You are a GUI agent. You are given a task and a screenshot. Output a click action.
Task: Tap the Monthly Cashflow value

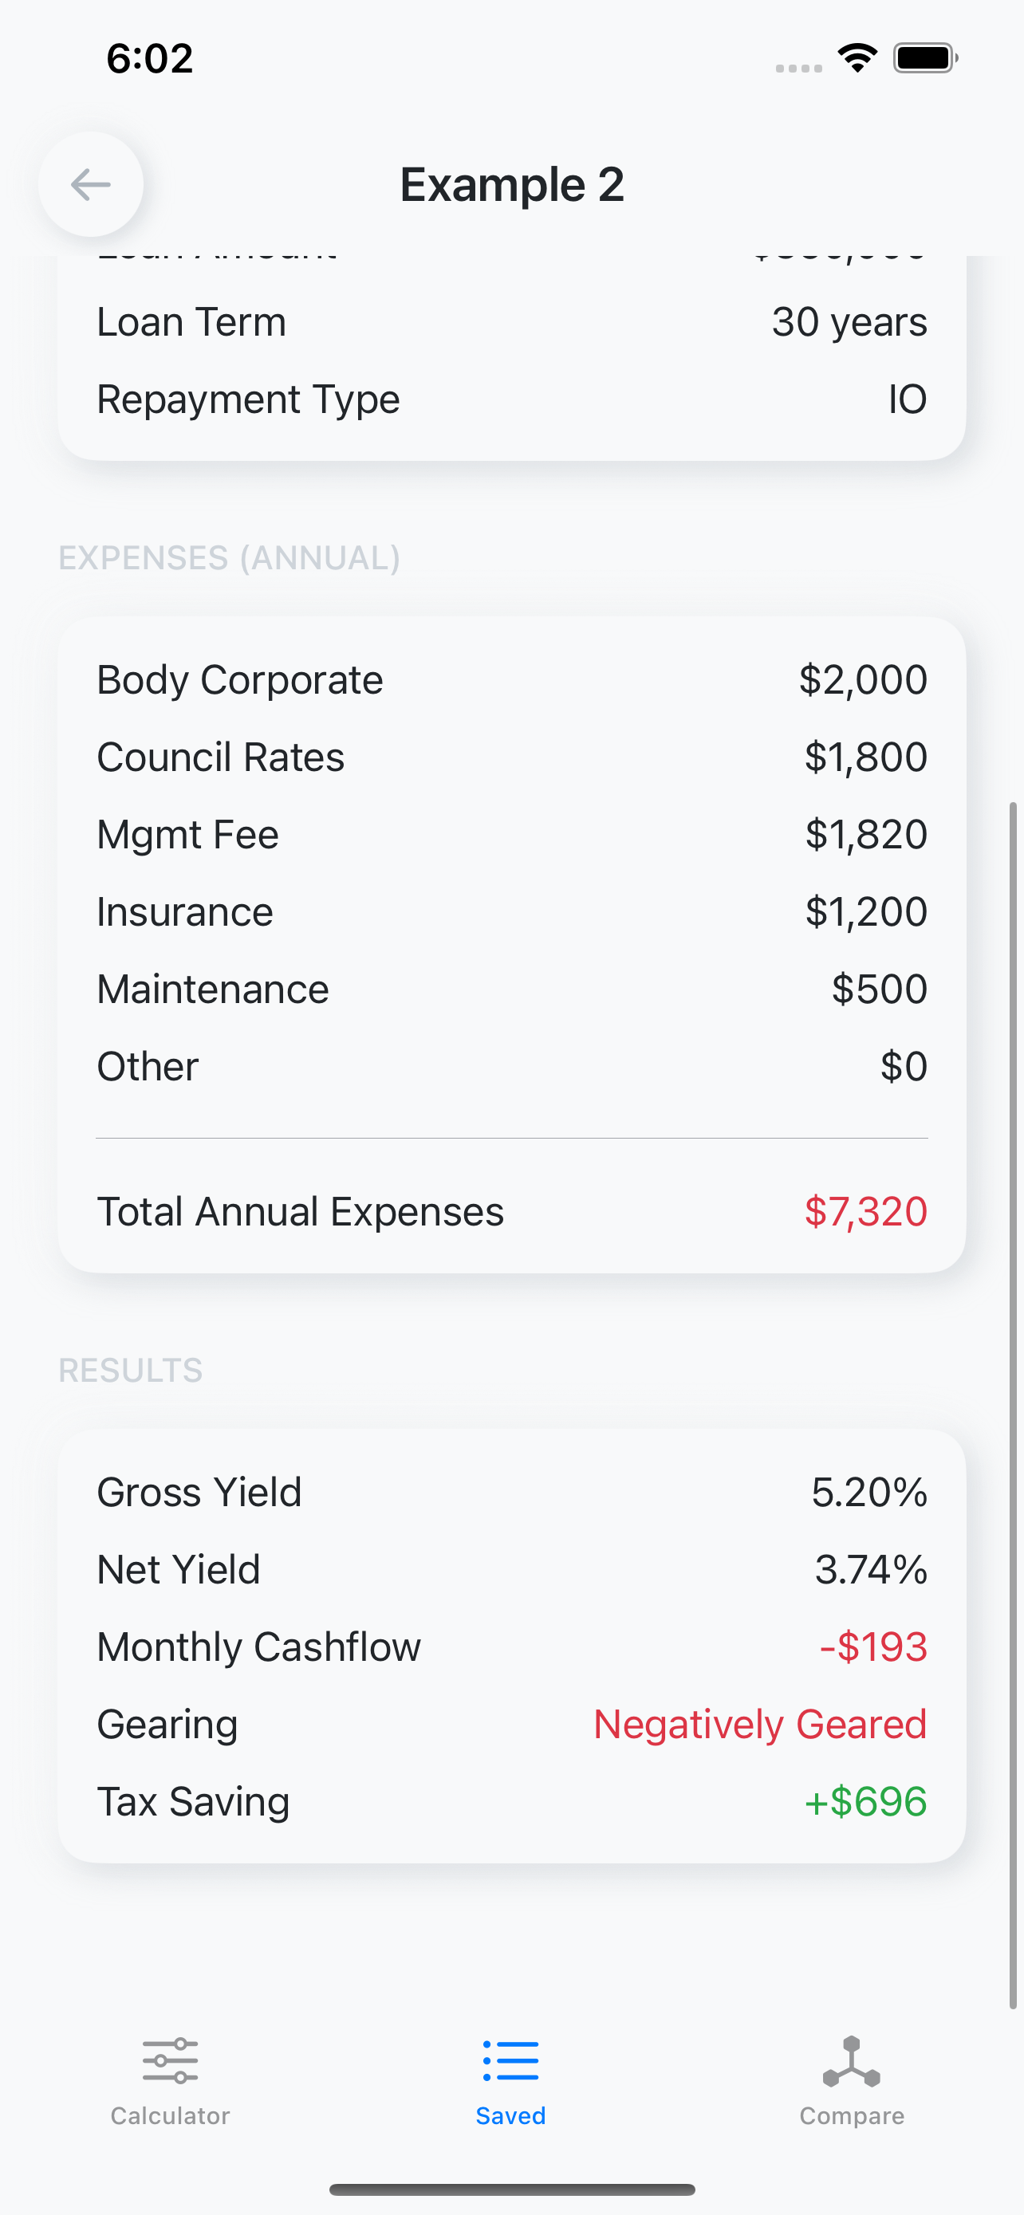[x=872, y=1646]
